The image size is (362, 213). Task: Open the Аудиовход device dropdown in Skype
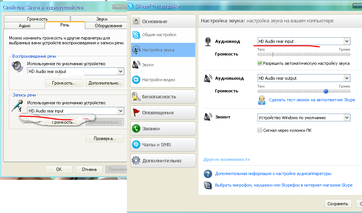click(347, 41)
